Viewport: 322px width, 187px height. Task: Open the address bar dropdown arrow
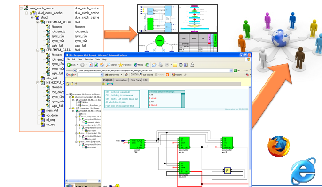(x=231, y=70)
